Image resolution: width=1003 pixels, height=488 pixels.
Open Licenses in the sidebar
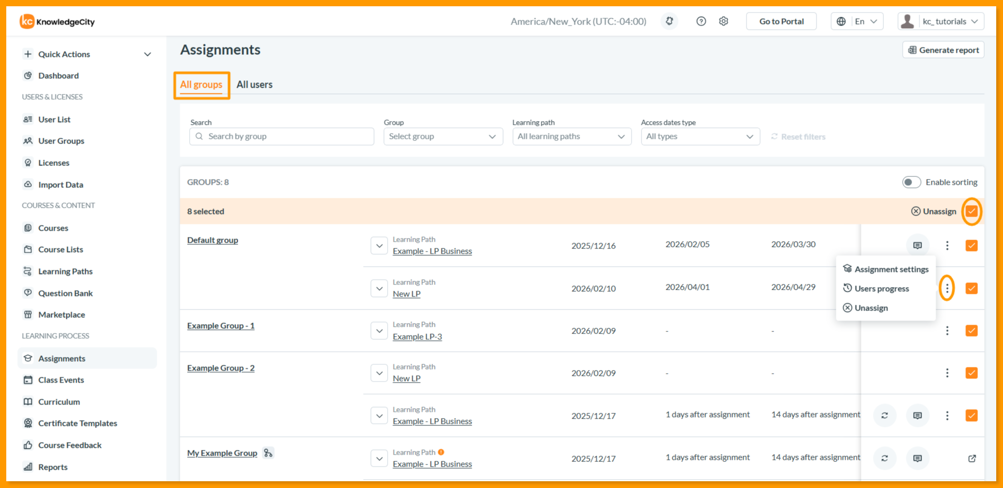(x=53, y=163)
